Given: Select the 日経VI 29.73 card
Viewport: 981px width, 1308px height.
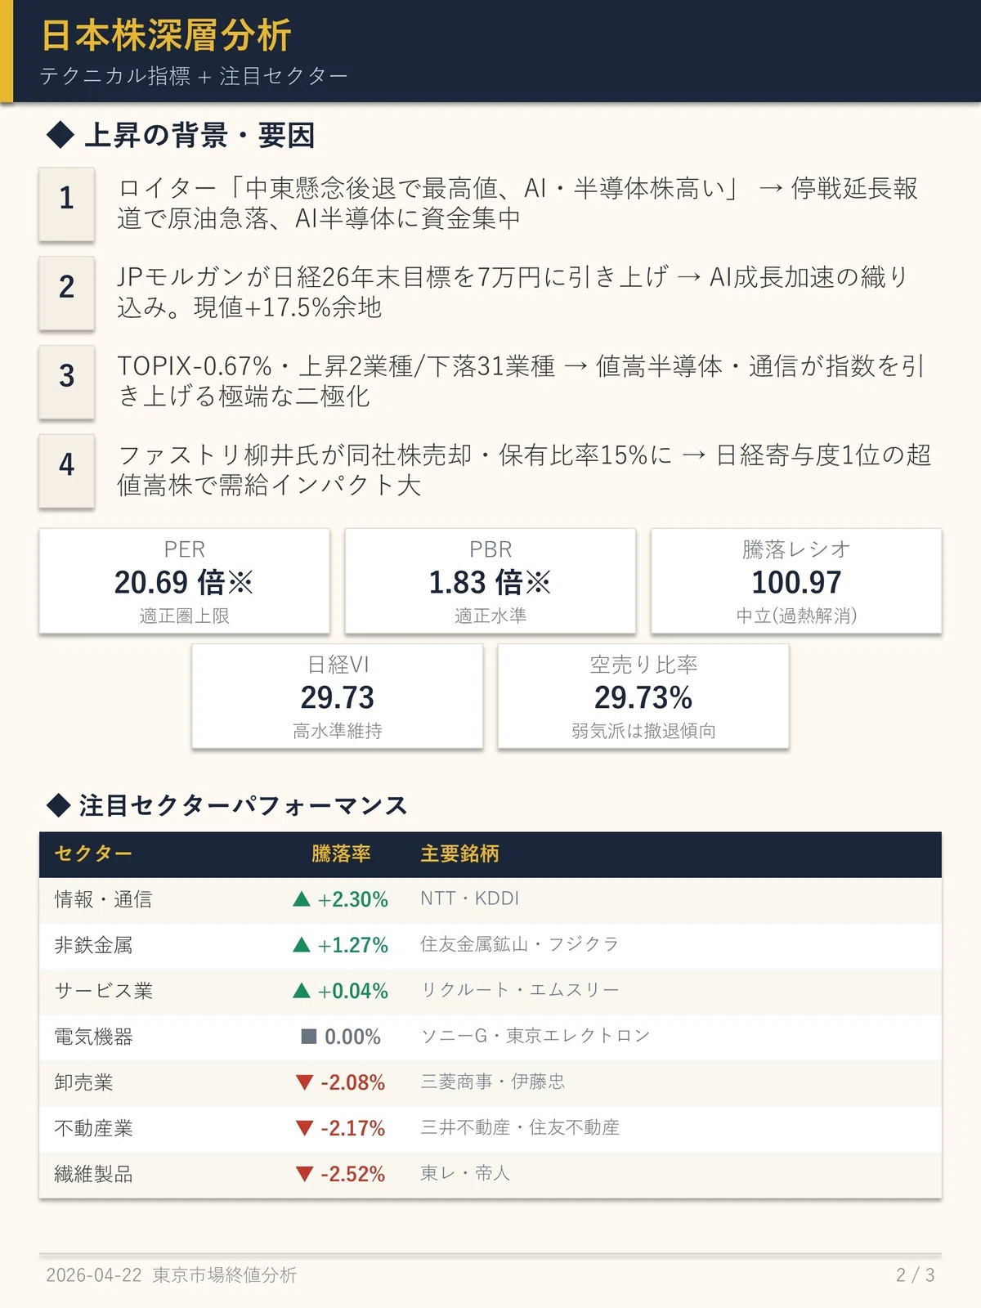Looking at the screenshot, I should pos(338,696).
